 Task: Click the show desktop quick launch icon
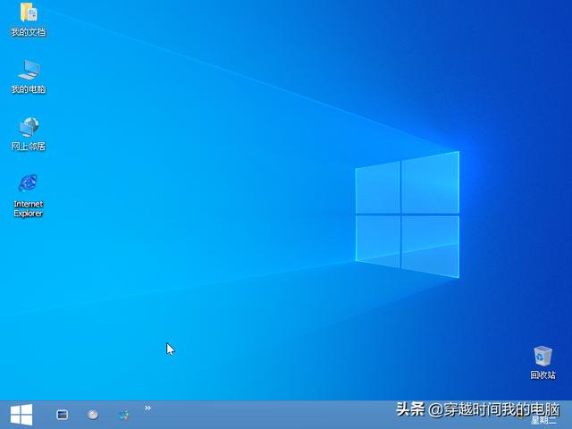pyautogui.click(x=63, y=415)
